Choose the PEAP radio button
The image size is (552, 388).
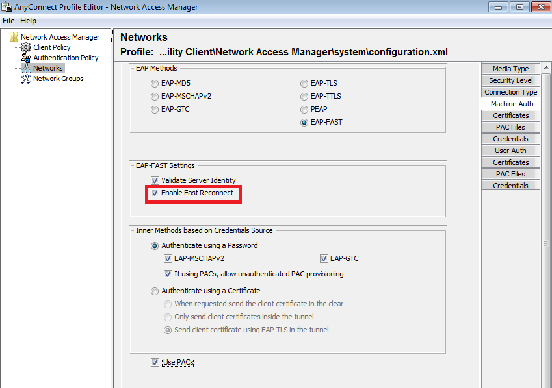pos(304,110)
